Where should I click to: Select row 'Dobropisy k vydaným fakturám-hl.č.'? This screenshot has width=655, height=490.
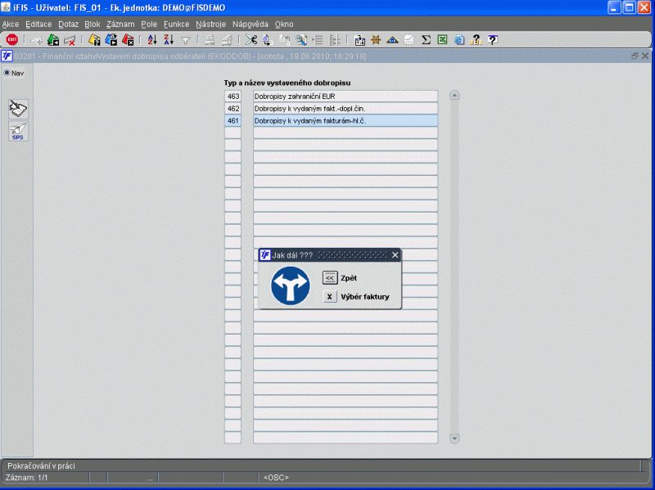point(346,120)
